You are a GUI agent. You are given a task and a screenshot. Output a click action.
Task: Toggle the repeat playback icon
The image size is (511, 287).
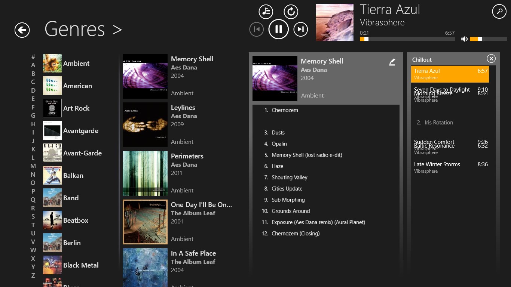(x=291, y=12)
